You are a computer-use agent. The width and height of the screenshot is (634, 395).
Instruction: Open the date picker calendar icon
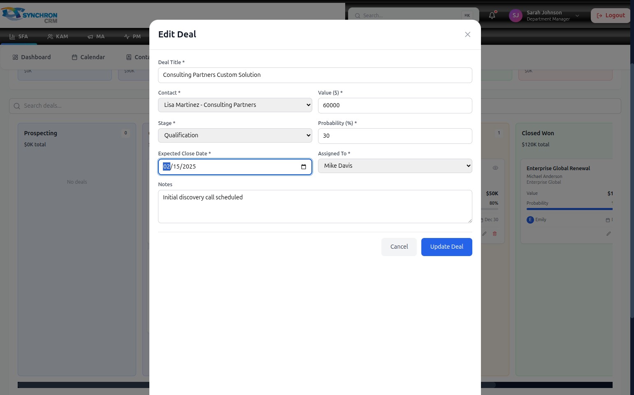304,167
